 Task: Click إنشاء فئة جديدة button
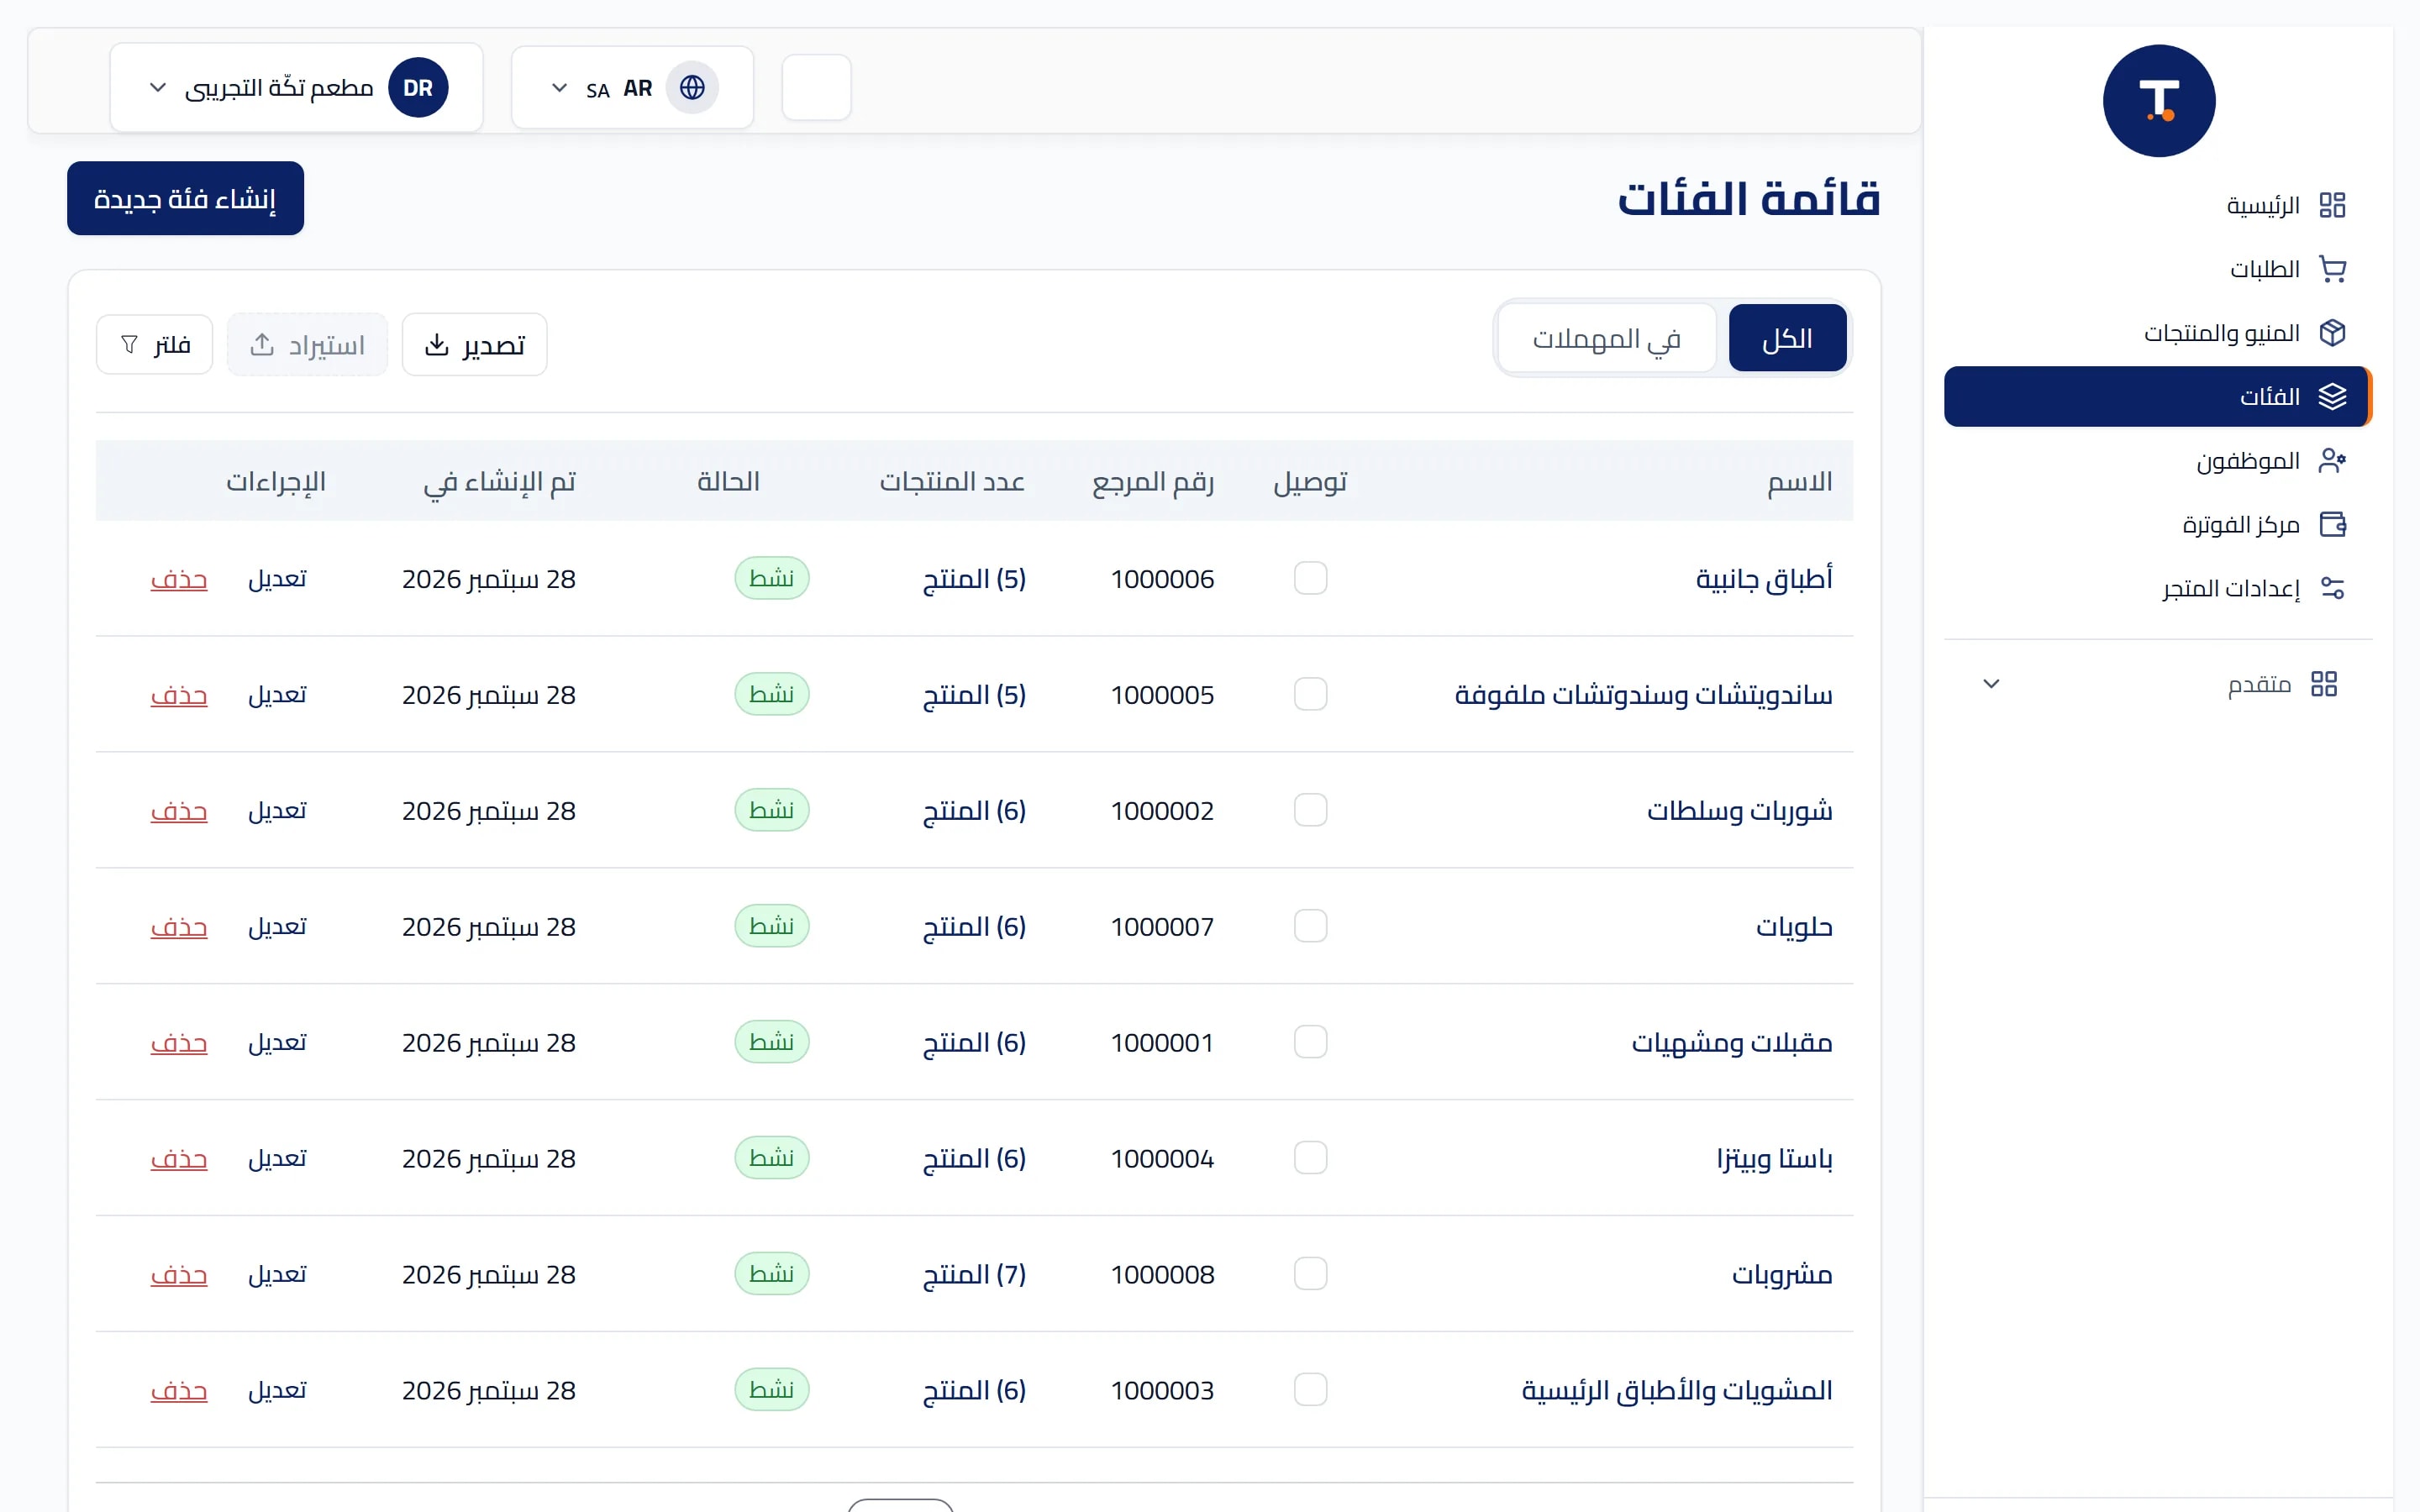point(185,198)
